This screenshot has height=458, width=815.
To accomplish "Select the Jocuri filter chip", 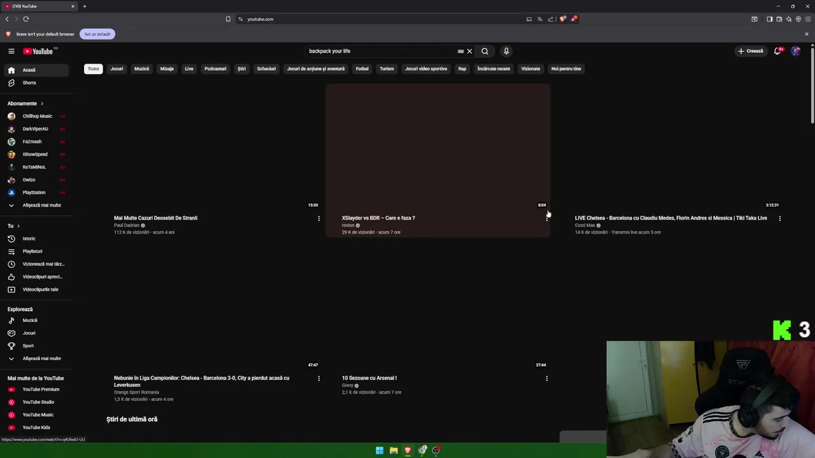I will [x=117, y=69].
